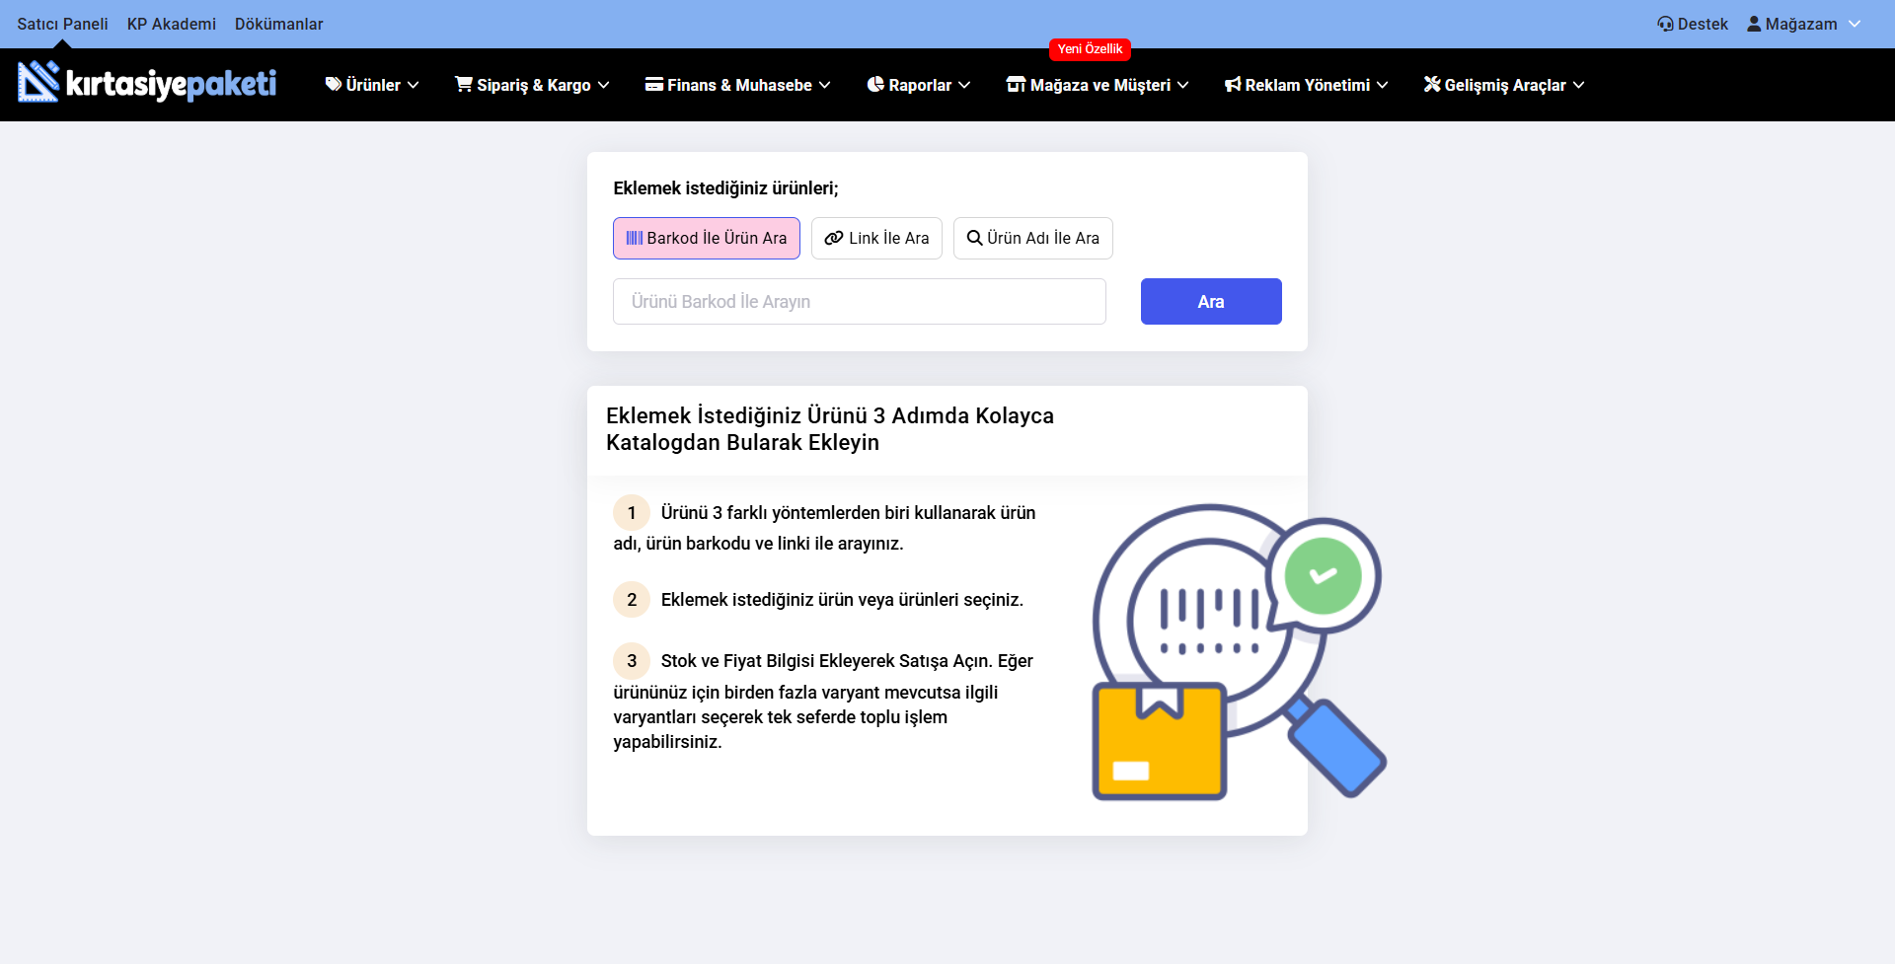The image size is (1895, 964).
Task: Switch to Link İle Ara search mode
Action: [x=876, y=238]
